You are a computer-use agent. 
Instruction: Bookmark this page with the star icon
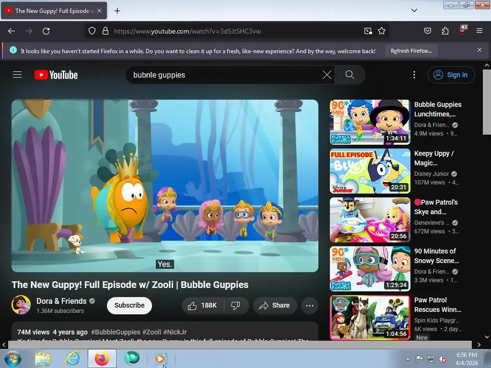click(x=381, y=31)
